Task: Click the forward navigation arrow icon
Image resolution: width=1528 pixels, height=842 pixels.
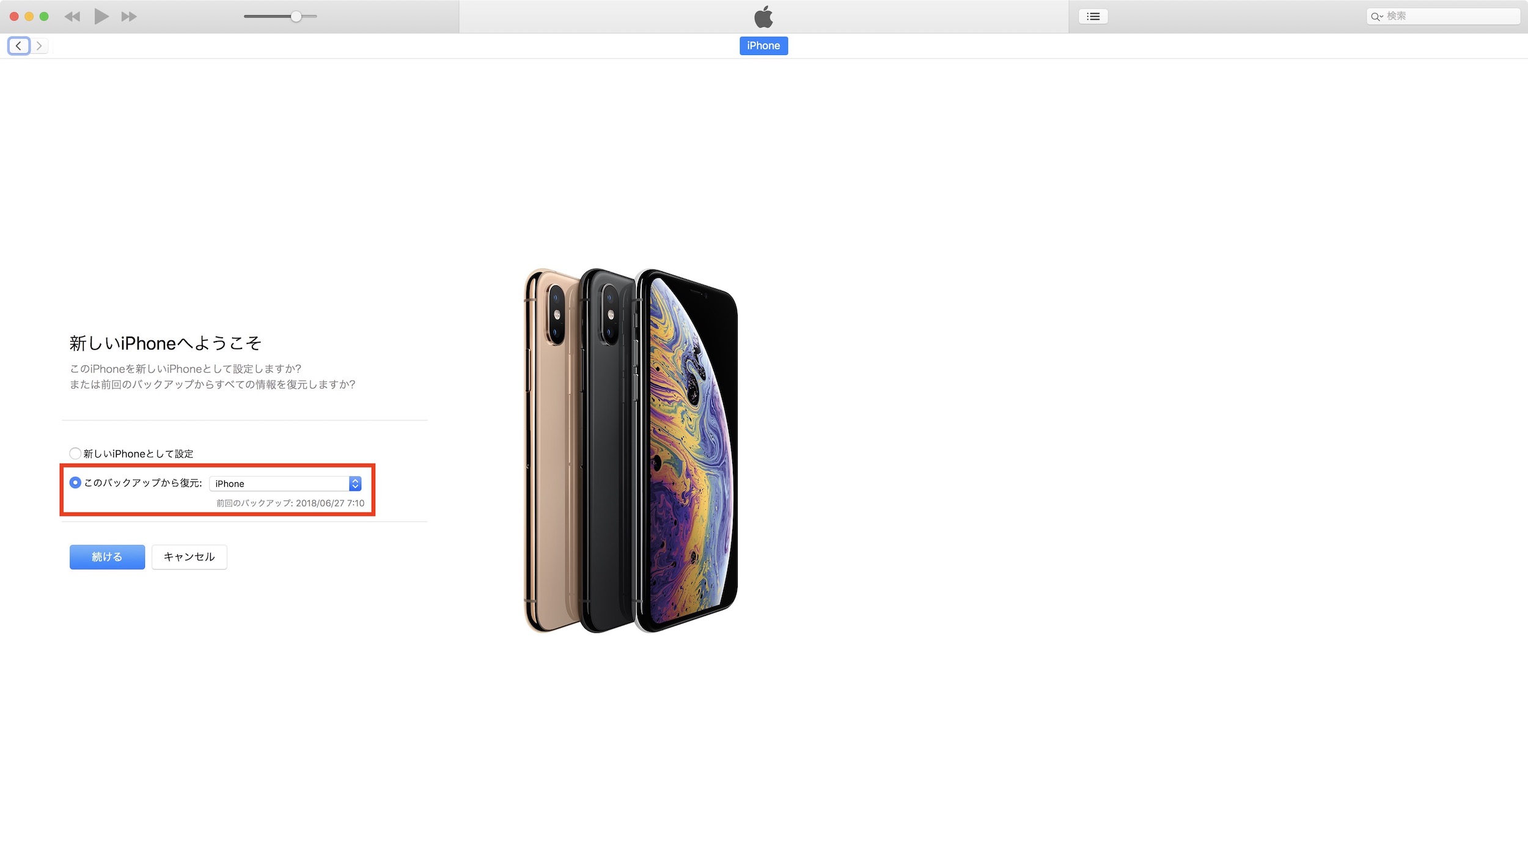Action: coord(39,45)
